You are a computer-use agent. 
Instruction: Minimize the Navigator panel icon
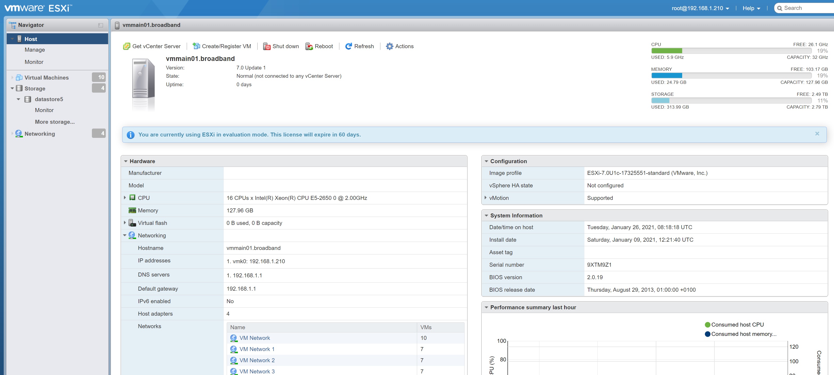pos(101,25)
